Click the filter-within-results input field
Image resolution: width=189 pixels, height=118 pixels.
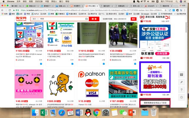tap(122, 19)
